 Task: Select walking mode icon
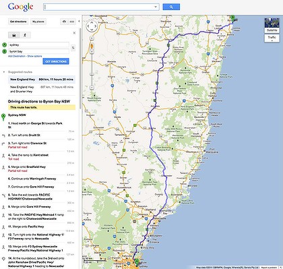point(25,35)
